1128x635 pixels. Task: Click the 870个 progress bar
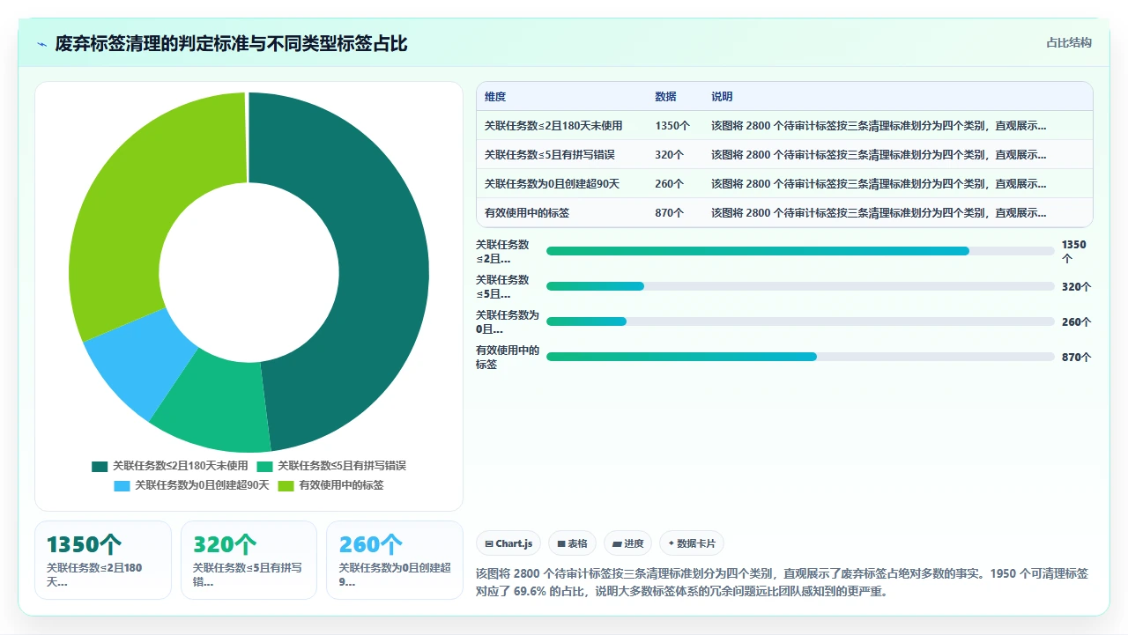pyautogui.click(x=800, y=357)
